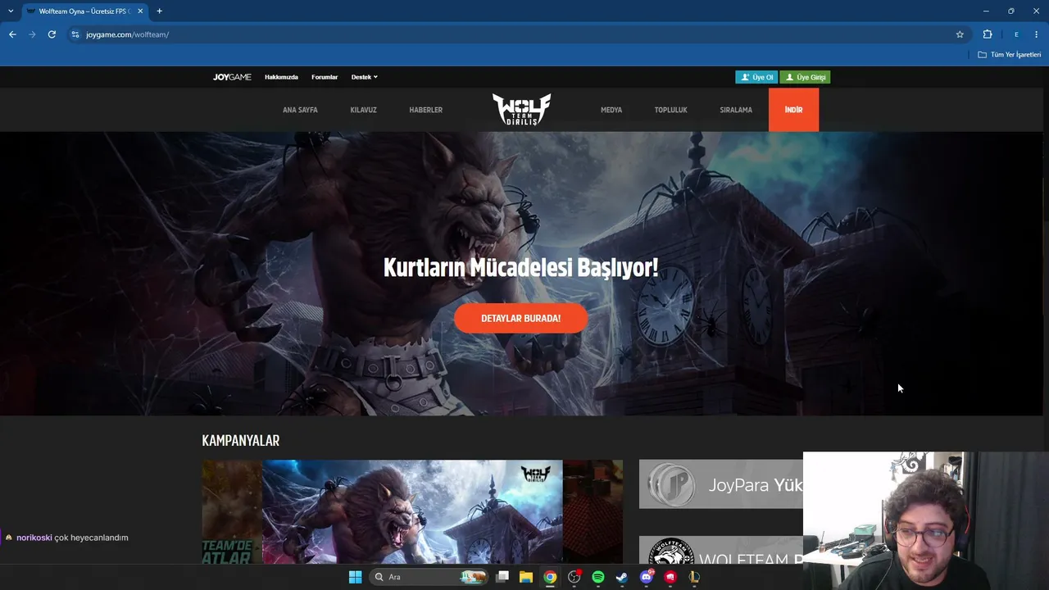Reload the page with the refresh icon
Screen dimensions: 1049x590
click(52, 34)
